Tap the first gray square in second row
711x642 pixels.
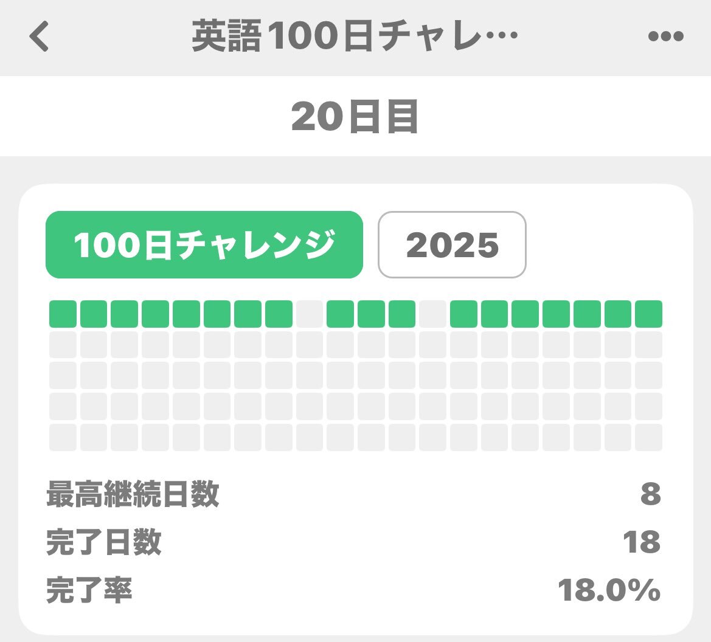pos(63,345)
